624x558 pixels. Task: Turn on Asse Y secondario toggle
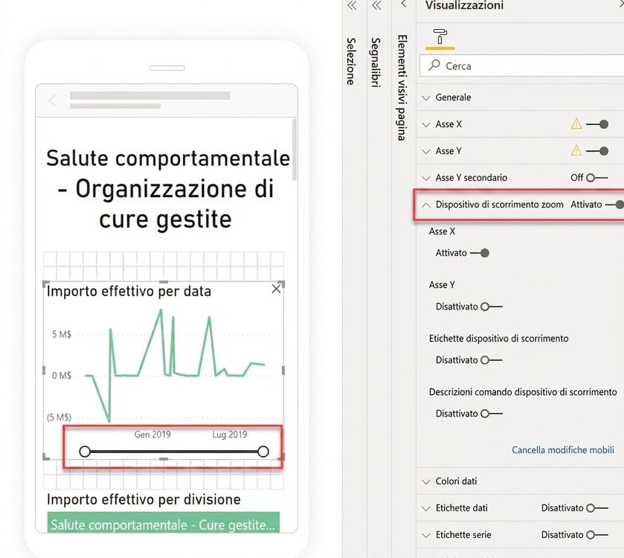coord(597,178)
